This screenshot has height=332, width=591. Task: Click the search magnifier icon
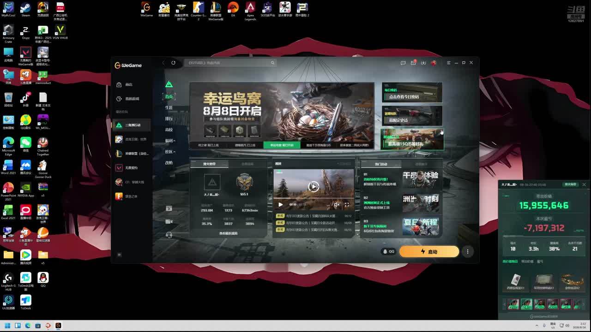coord(272,63)
